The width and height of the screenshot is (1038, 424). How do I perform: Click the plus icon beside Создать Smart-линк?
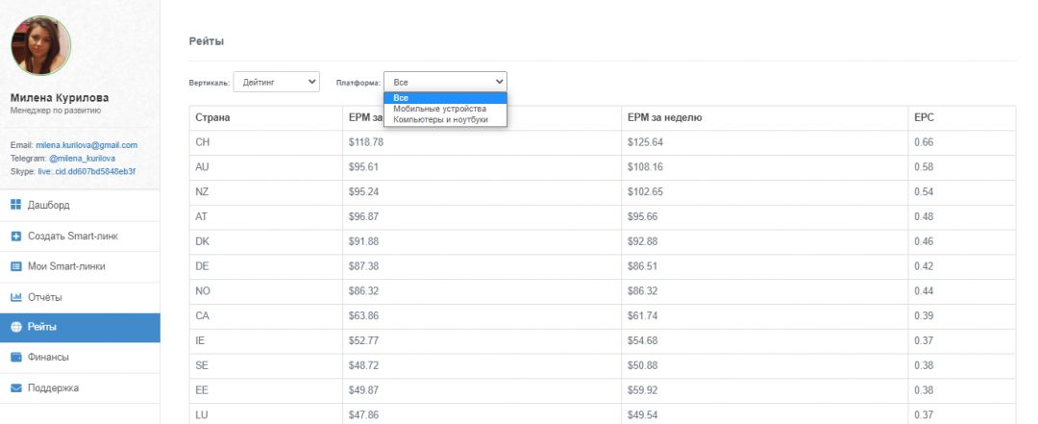[15, 236]
